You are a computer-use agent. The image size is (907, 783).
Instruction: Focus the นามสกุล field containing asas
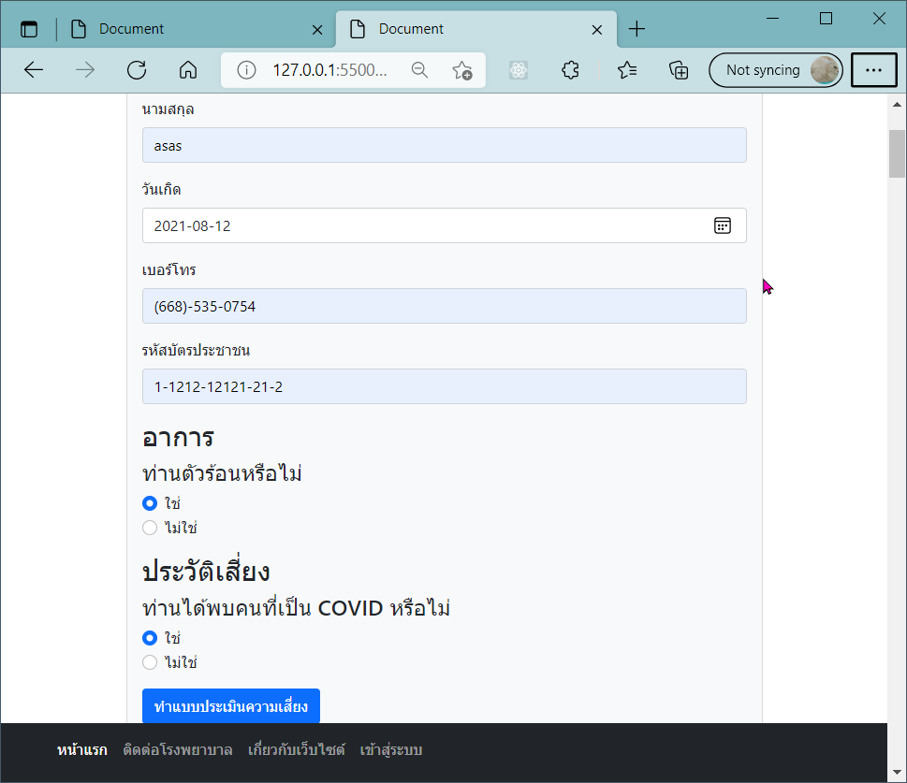click(x=445, y=145)
